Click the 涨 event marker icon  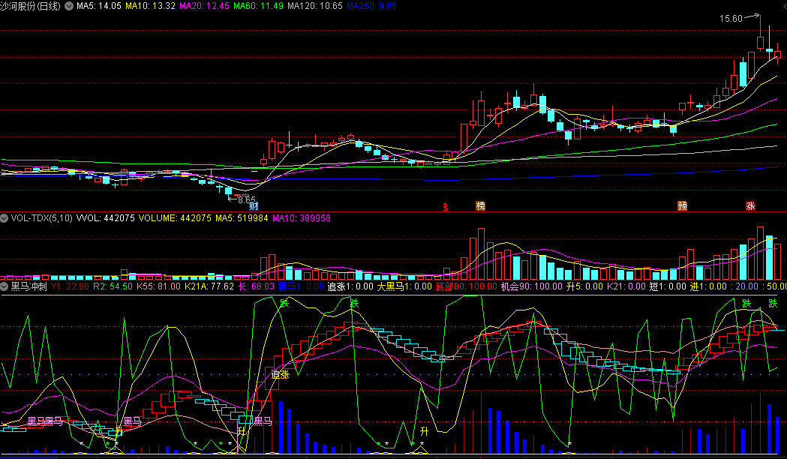tap(750, 205)
